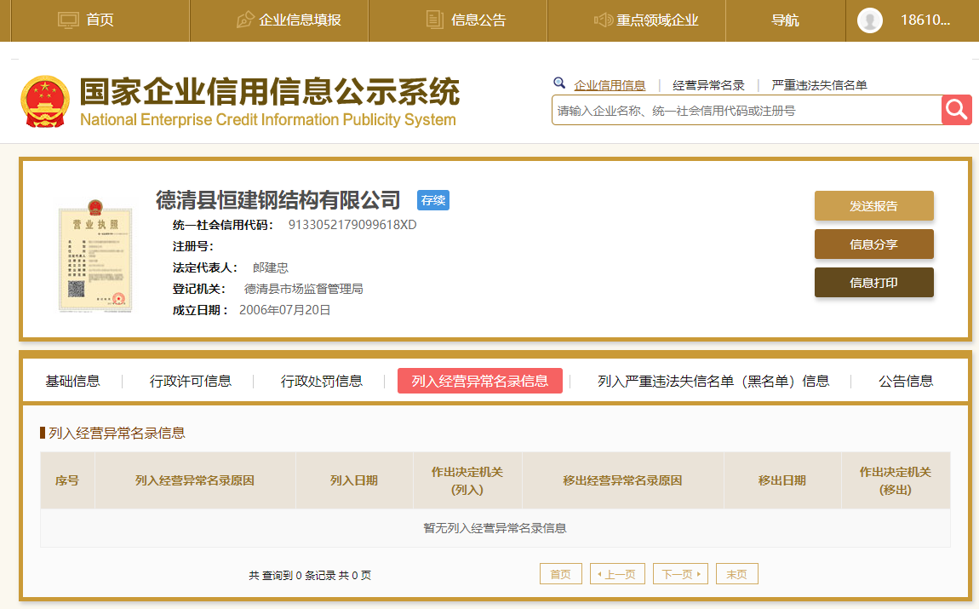Click the 企业信息填报 pencil icon
This screenshot has height=609, width=979.
(x=245, y=20)
